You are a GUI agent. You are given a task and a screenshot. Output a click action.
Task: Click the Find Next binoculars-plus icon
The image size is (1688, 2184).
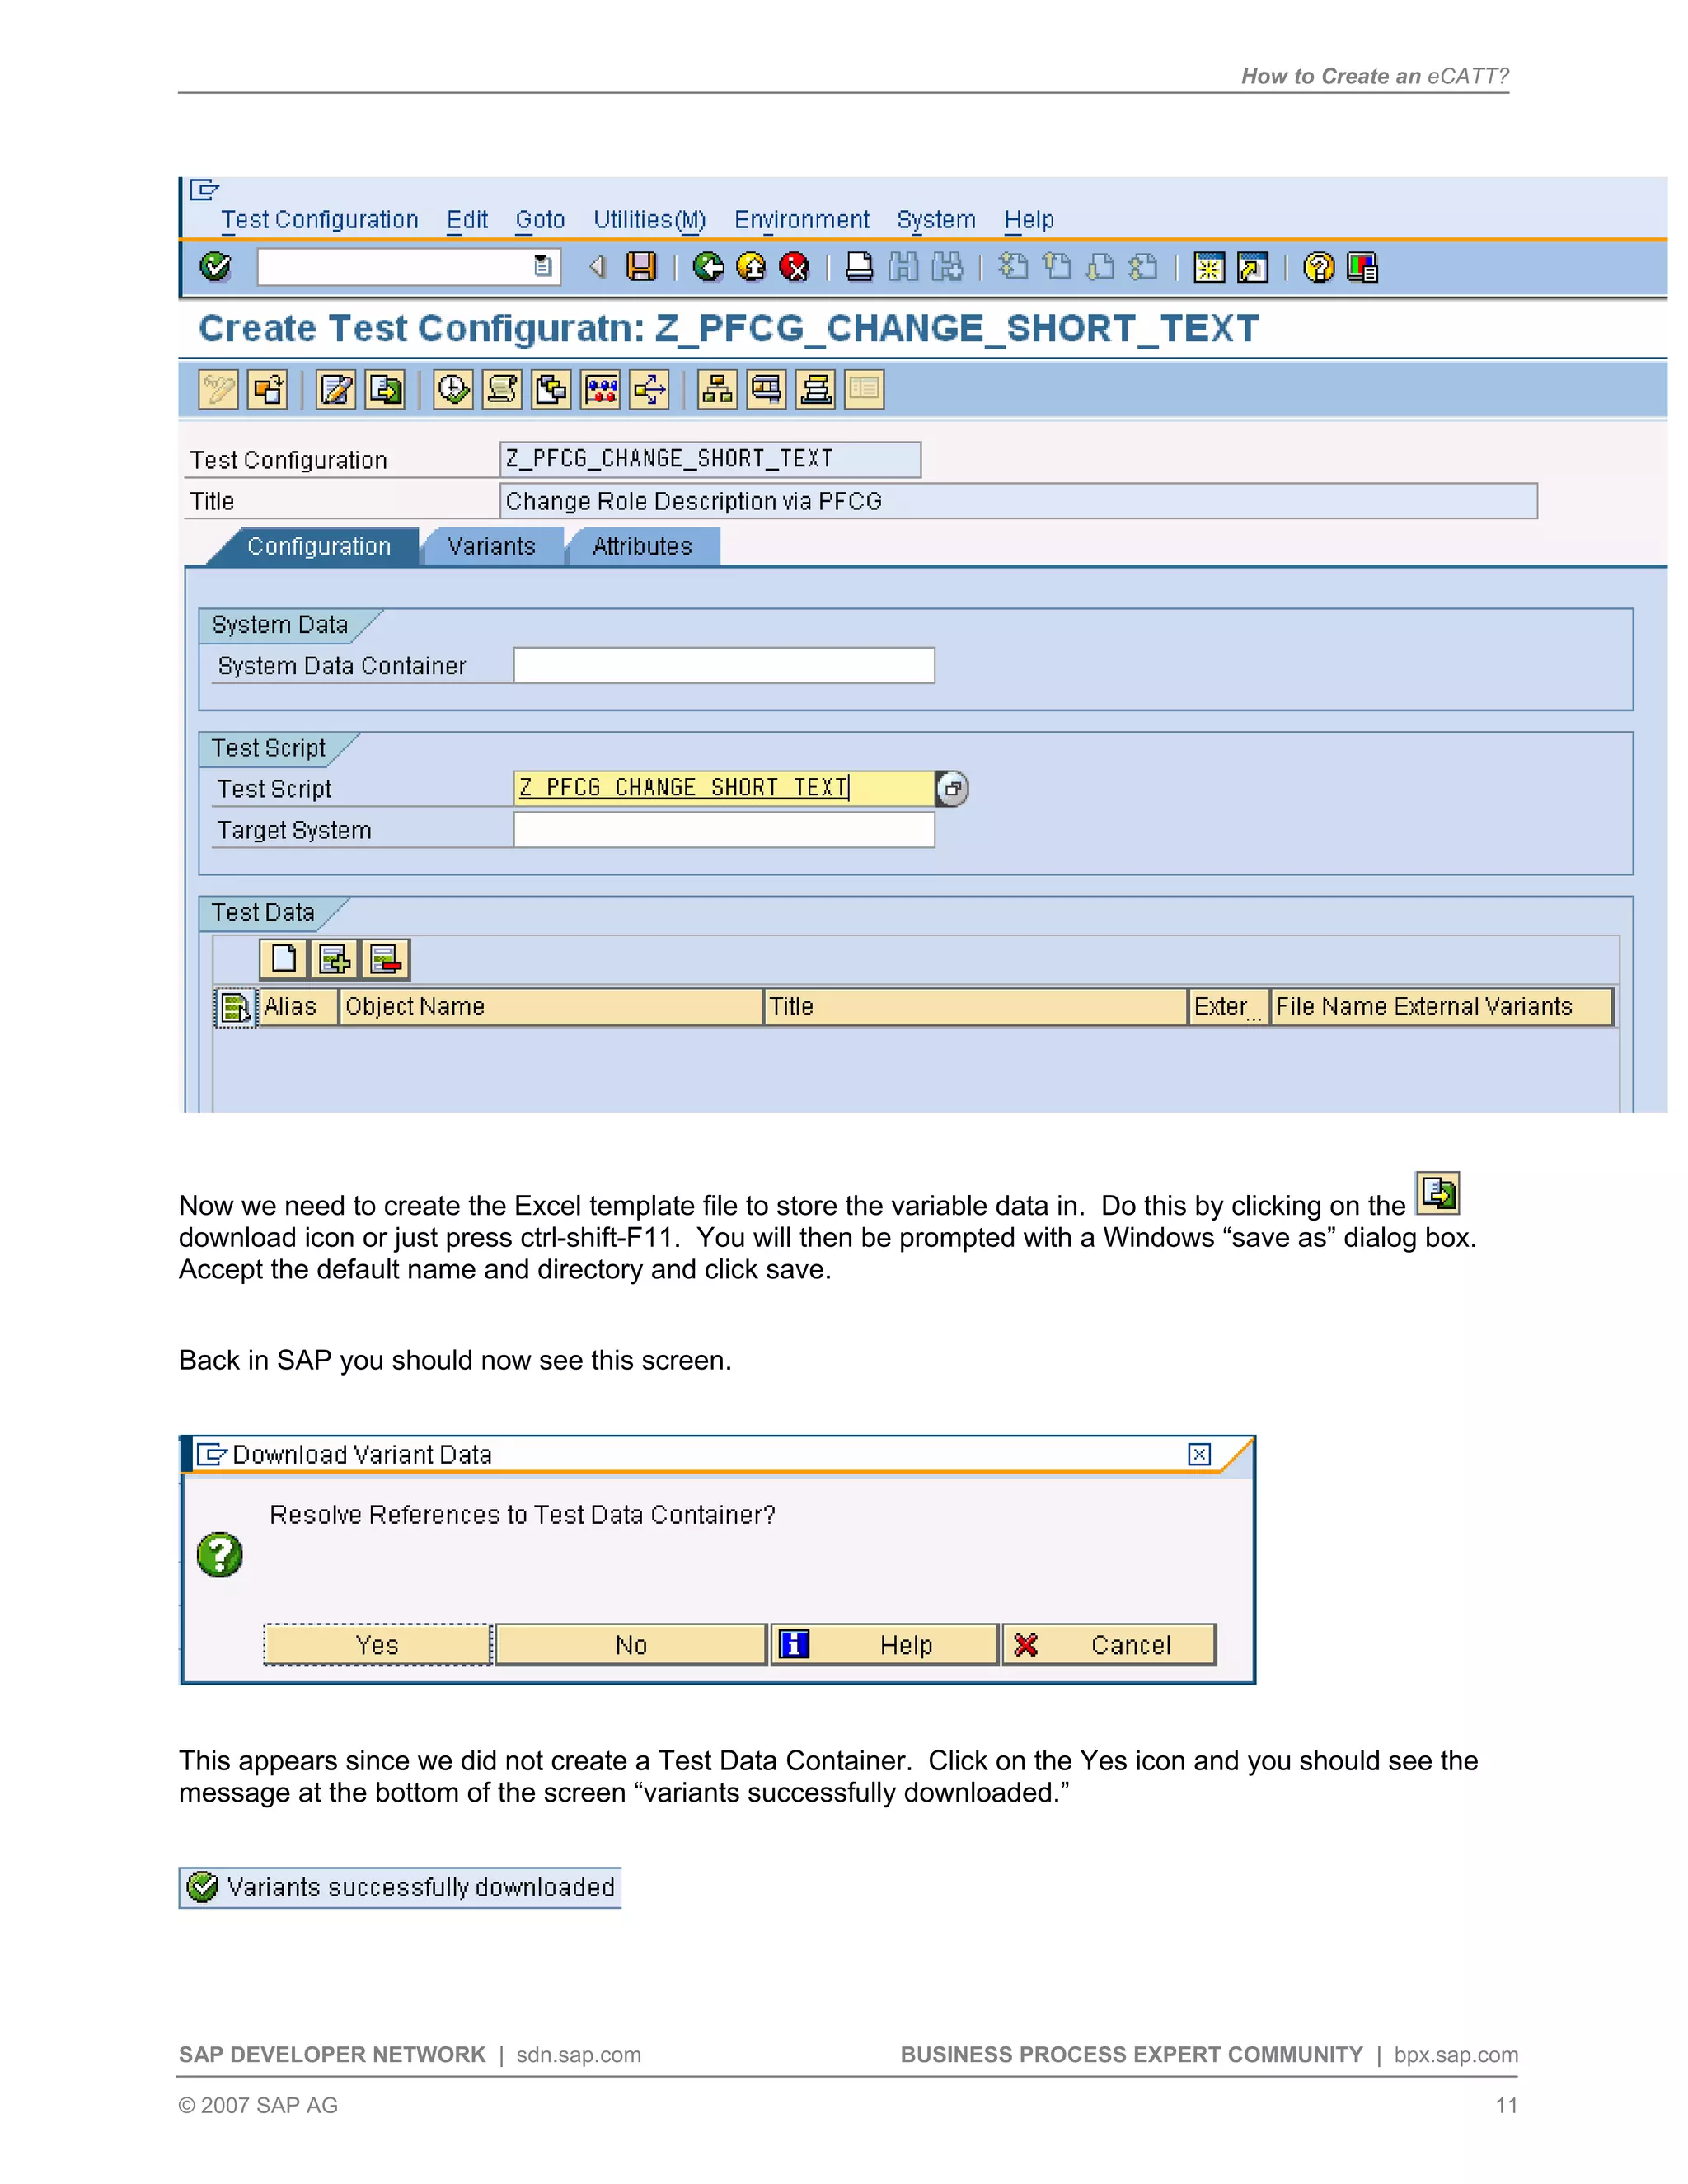point(947,267)
